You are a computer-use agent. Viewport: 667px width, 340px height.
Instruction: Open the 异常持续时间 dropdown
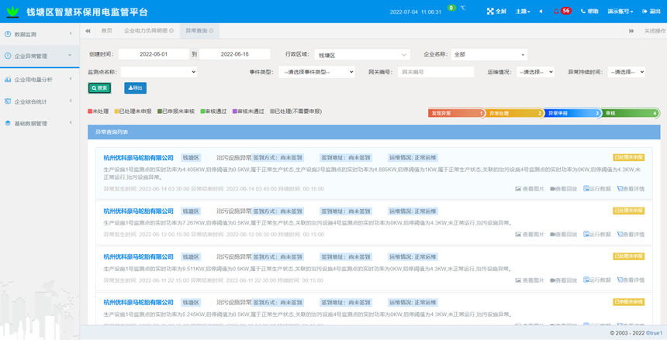click(x=626, y=72)
